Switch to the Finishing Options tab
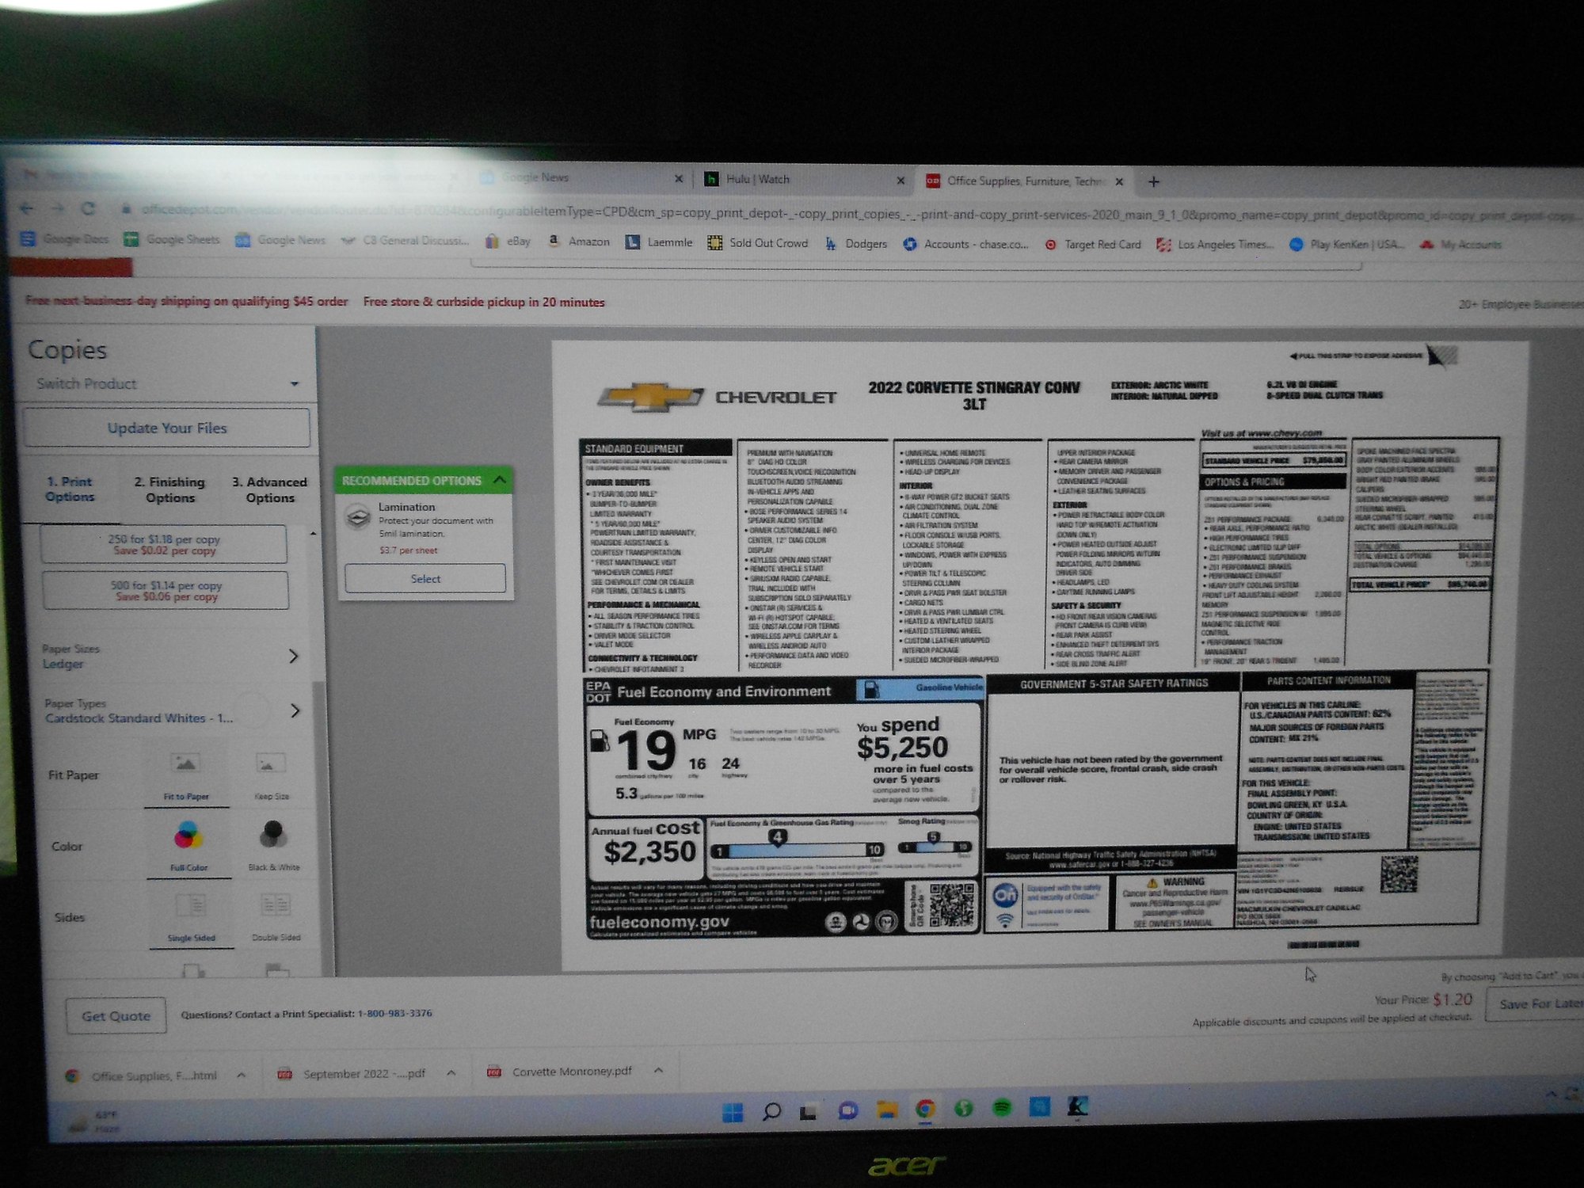 tap(171, 489)
